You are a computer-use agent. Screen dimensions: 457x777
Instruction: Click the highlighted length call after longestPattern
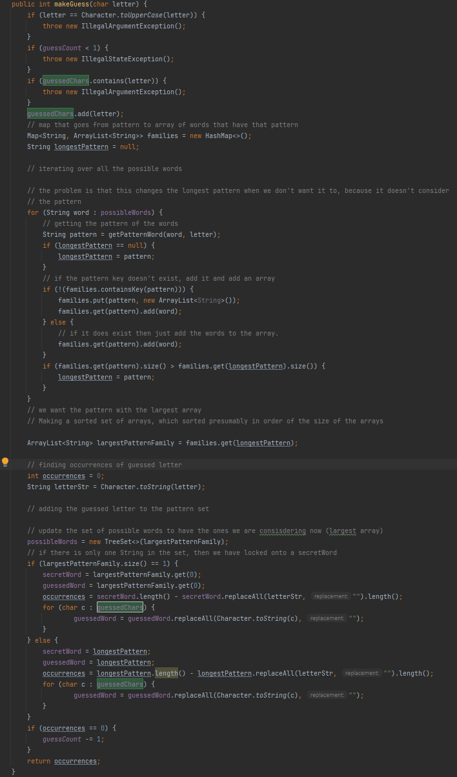pyautogui.click(x=167, y=673)
